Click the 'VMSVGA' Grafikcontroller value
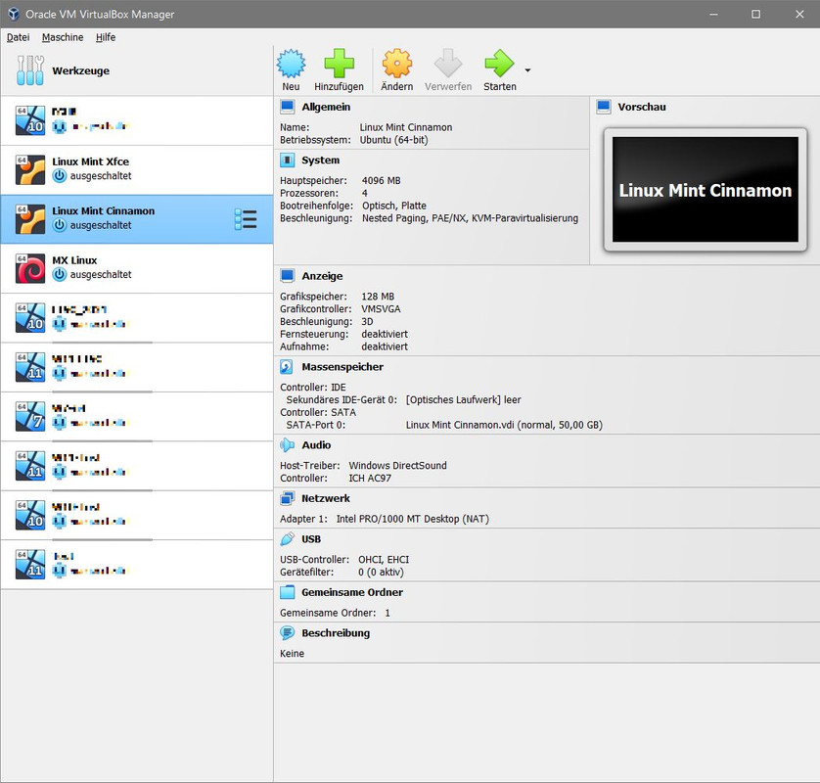This screenshot has height=783, width=820. [x=381, y=308]
